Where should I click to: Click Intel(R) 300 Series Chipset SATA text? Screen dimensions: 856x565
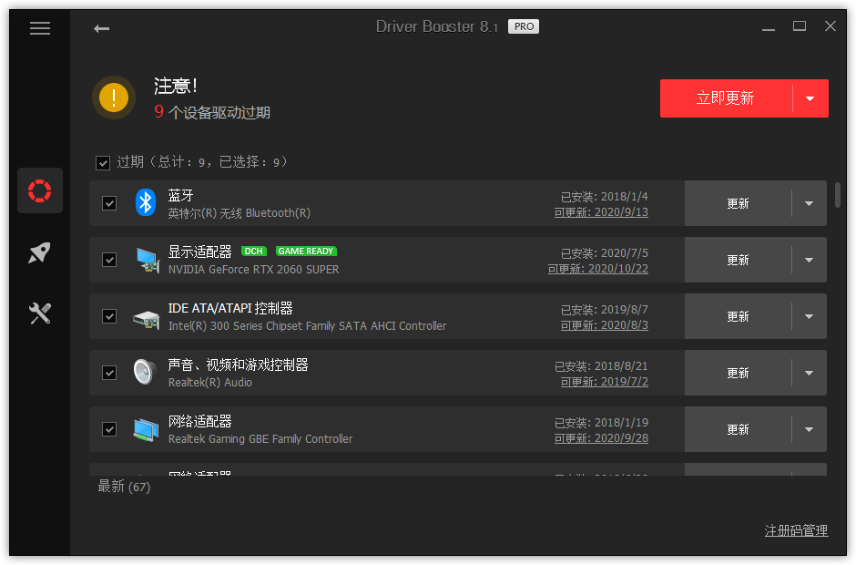tap(307, 325)
